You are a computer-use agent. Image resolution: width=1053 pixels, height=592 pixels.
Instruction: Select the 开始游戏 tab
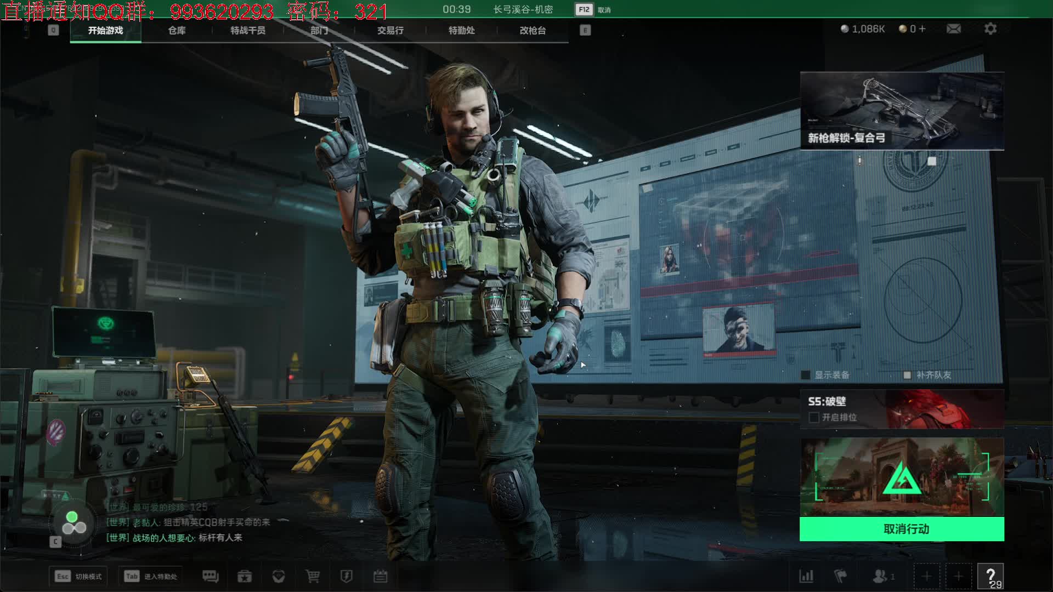pos(106,30)
